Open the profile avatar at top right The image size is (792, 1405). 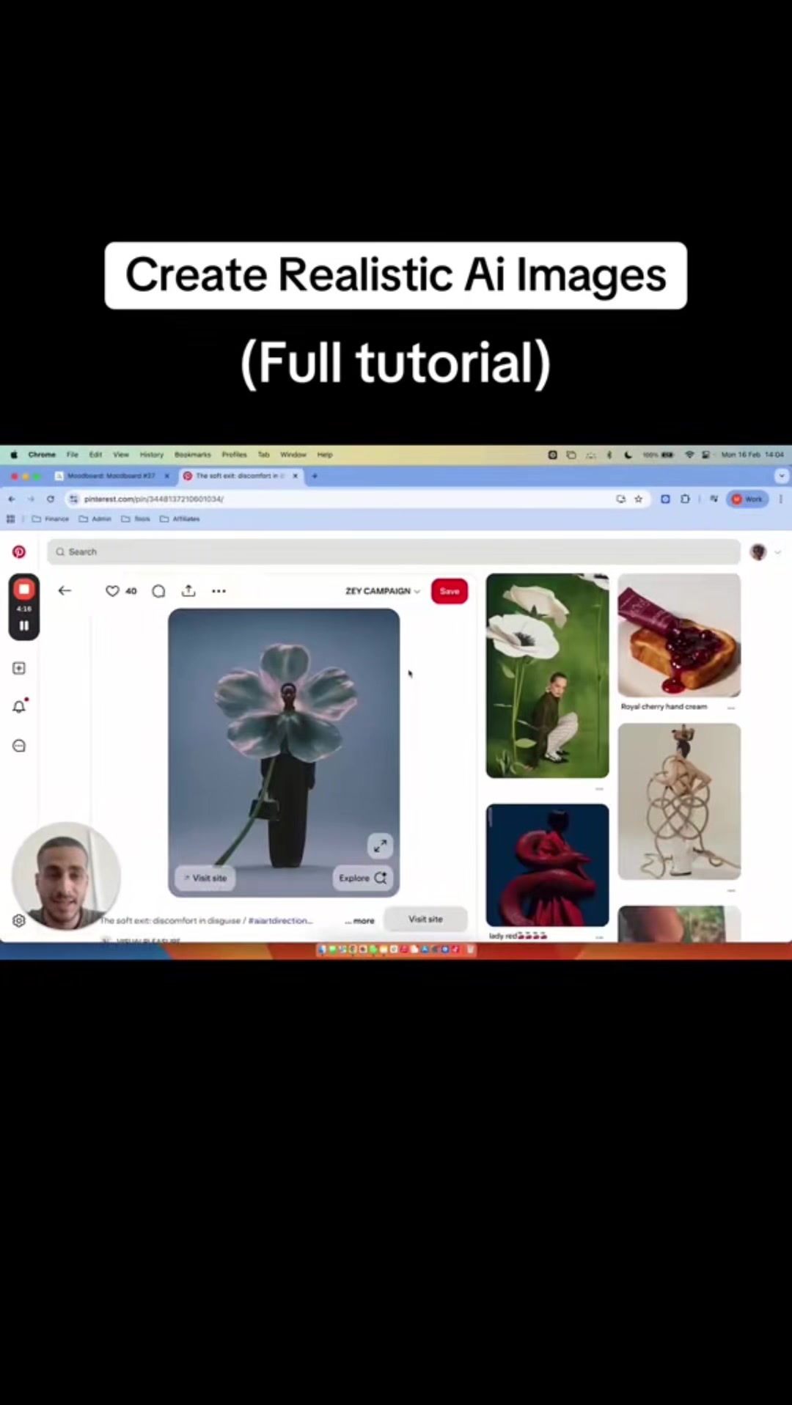click(x=758, y=552)
